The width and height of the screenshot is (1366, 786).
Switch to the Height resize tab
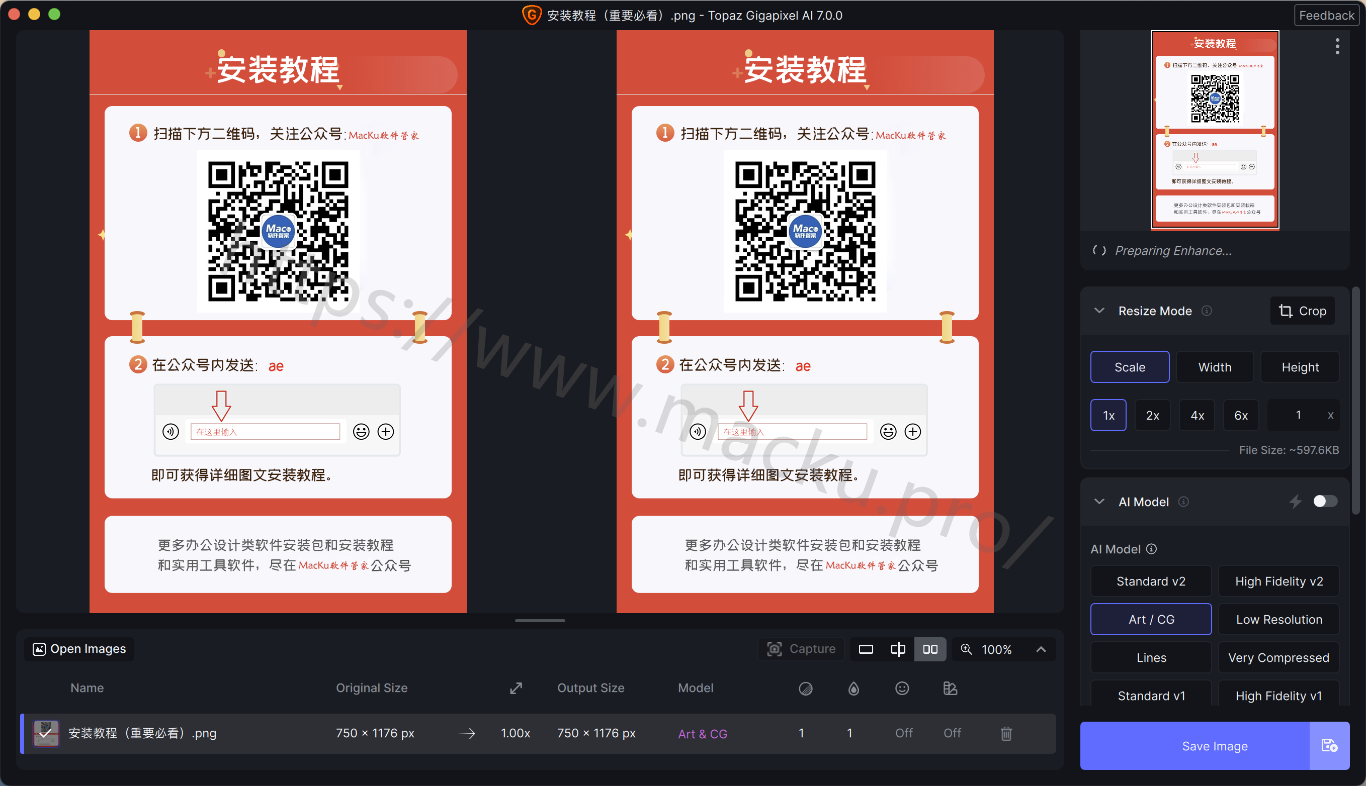coord(1300,367)
